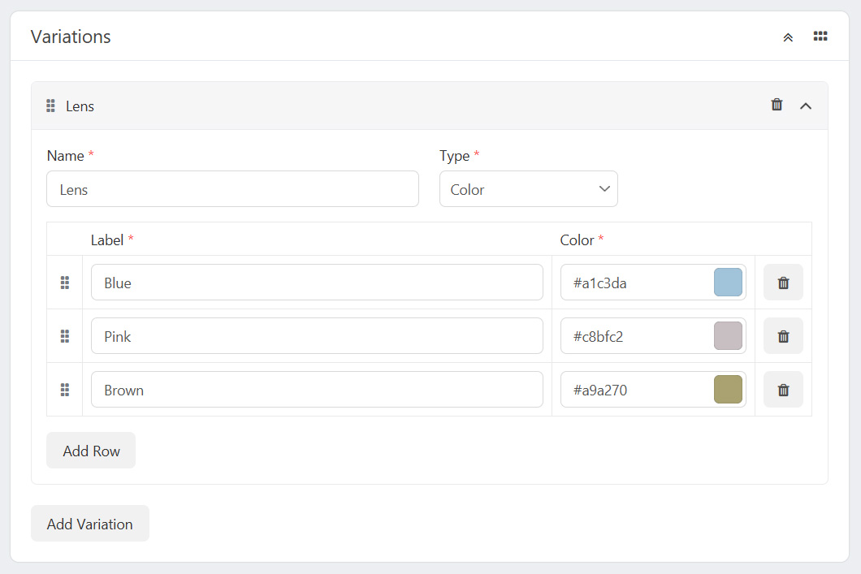Click the Brown row drag handle

point(65,390)
